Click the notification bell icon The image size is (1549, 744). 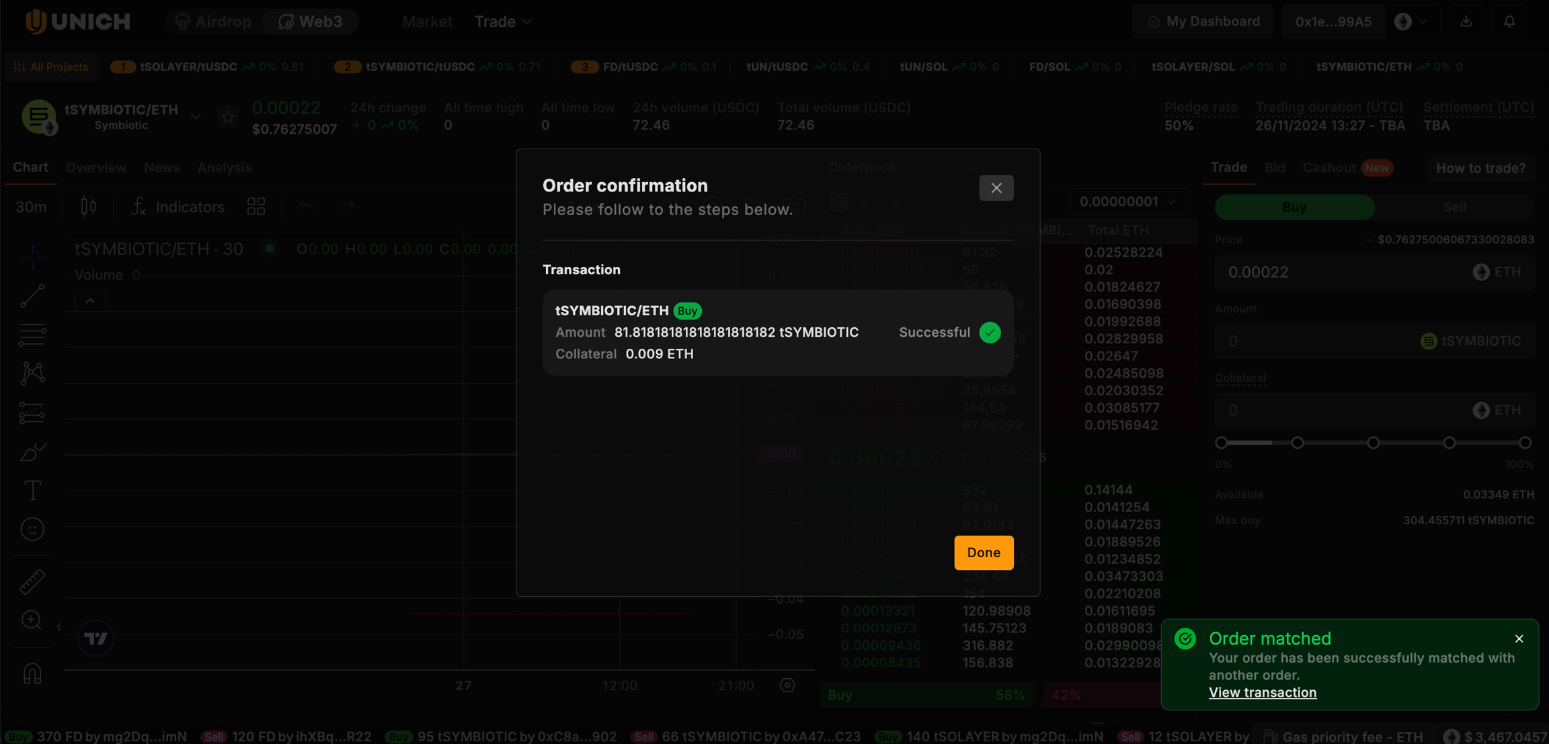click(1509, 22)
